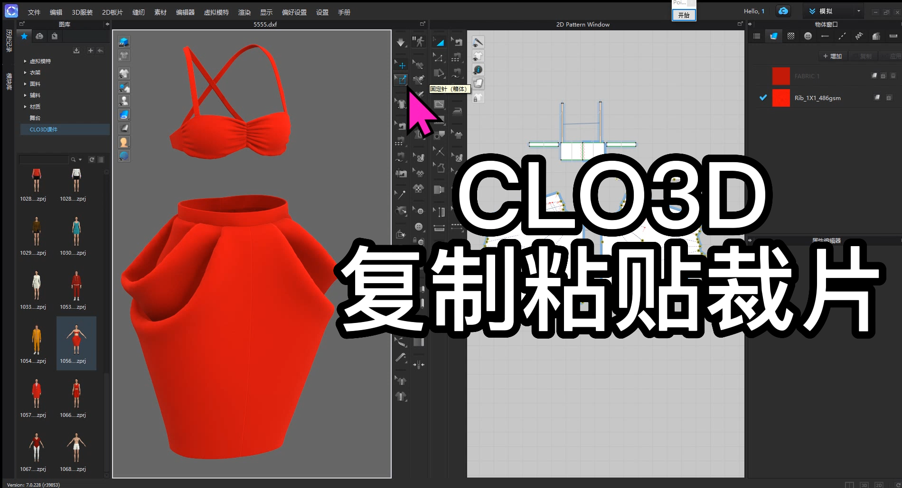This screenshot has width=902, height=488.
Task: Open the 2D板片 menu
Action: (x=113, y=12)
